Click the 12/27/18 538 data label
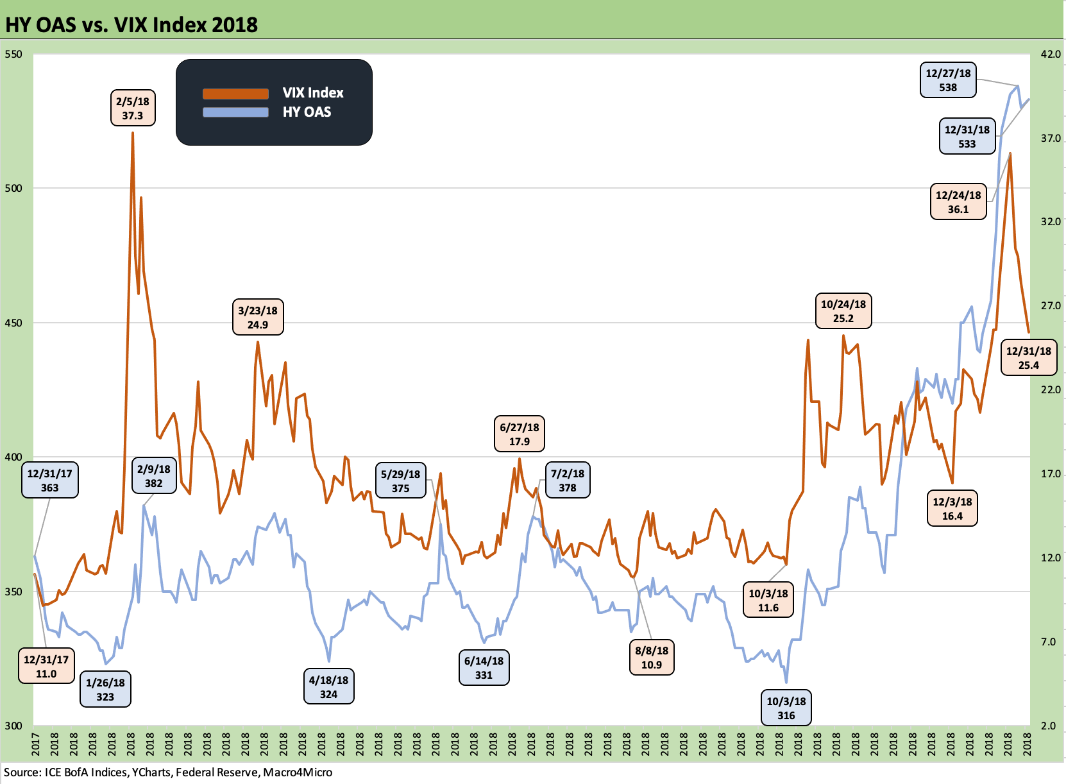This screenshot has height=784, width=1066. coord(948,80)
